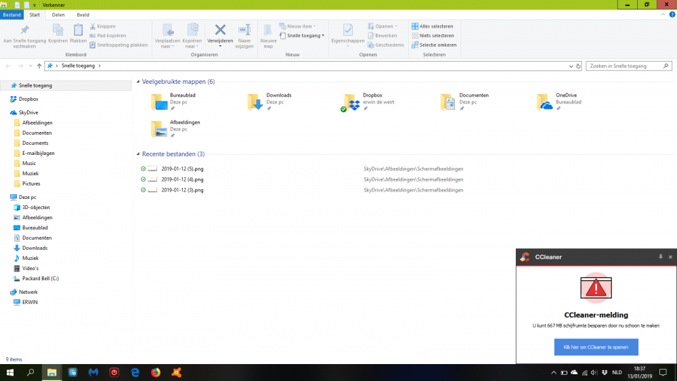The height and width of the screenshot is (381, 677).
Task: Pin the CCleaner notification popup
Action: tap(660, 257)
